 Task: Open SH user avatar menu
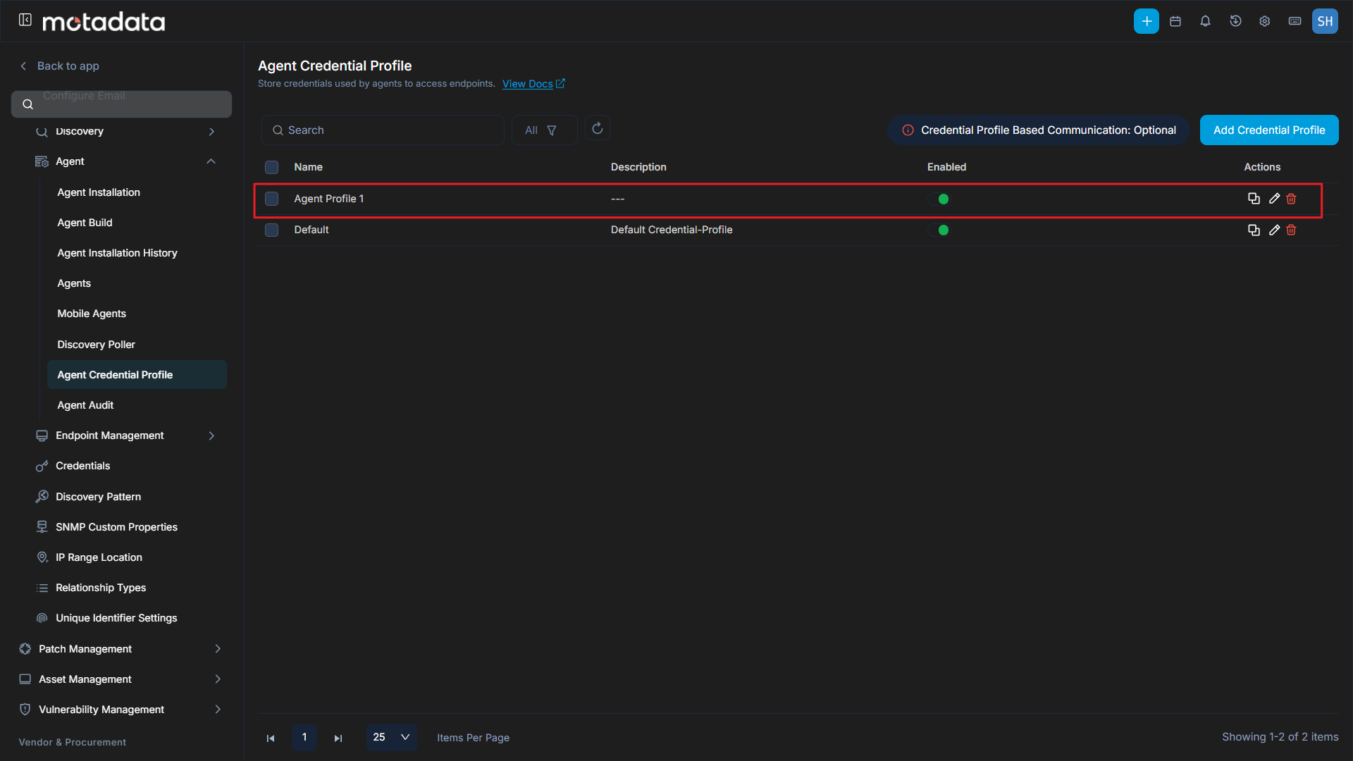click(1325, 21)
